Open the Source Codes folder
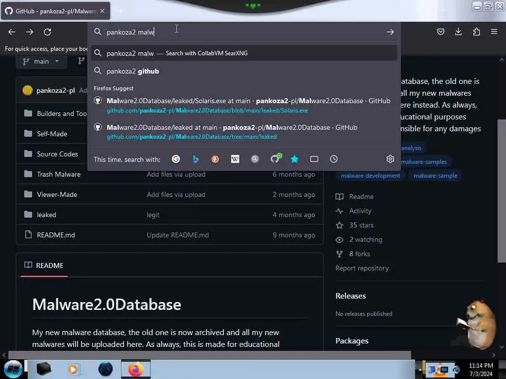506x379 pixels. point(57,154)
